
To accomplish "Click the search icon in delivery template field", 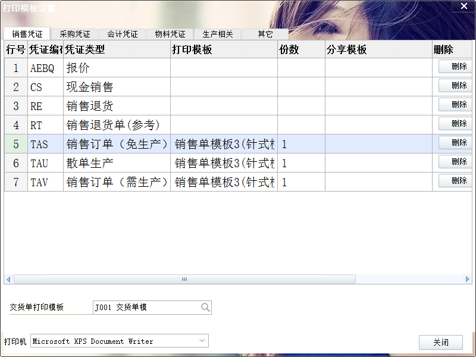I will (205, 308).
